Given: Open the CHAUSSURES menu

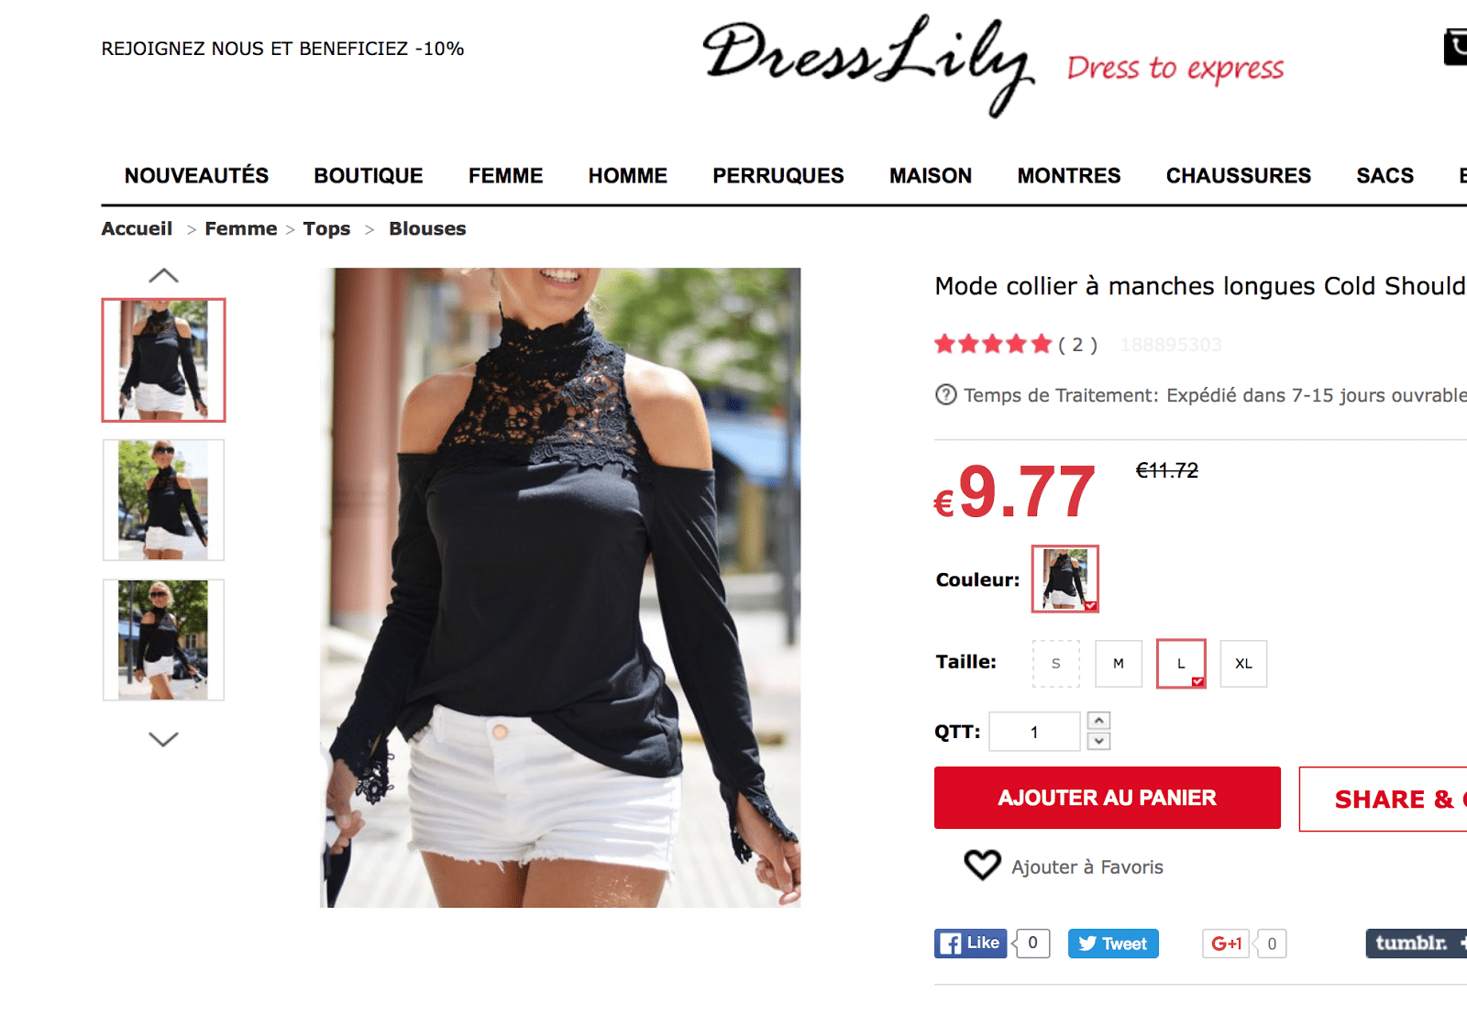Looking at the screenshot, I should point(1238,175).
